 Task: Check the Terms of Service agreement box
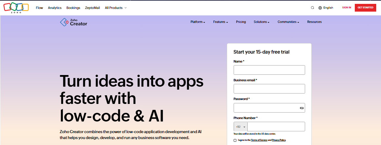pos(235,140)
